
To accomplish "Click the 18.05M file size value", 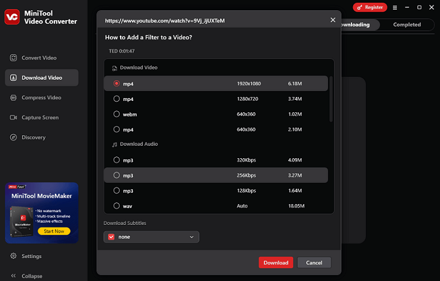I will 296,206.
